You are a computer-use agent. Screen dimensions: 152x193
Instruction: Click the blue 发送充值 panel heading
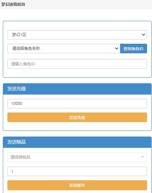[77, 89]
